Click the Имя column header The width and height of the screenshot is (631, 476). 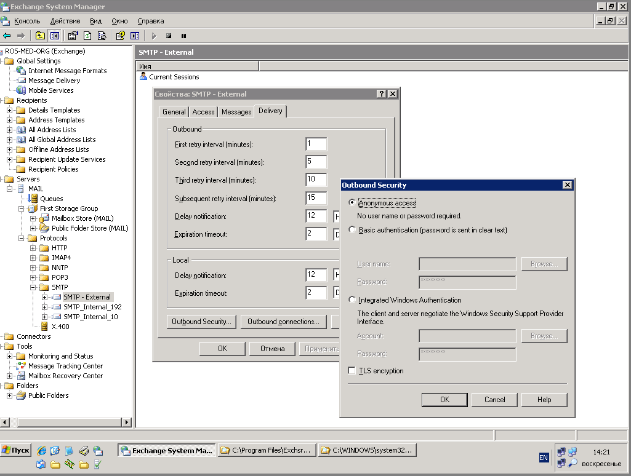(x=197, y=66)
